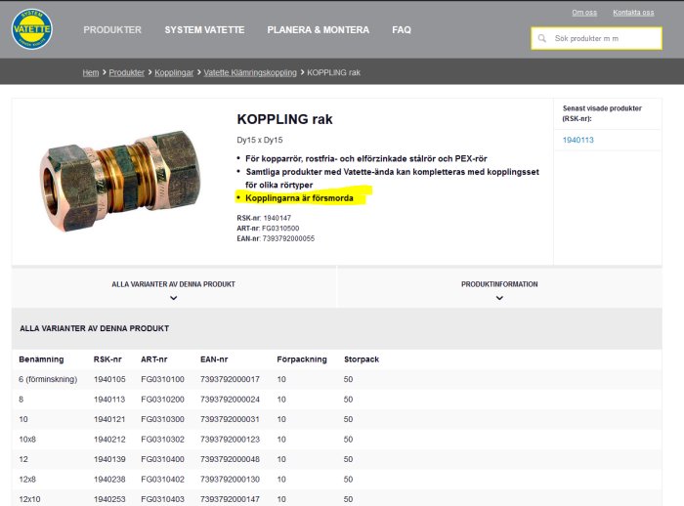684x506 pixels.
Task: Open the PRODUKTER menu
Action: [x=112, y=29]
